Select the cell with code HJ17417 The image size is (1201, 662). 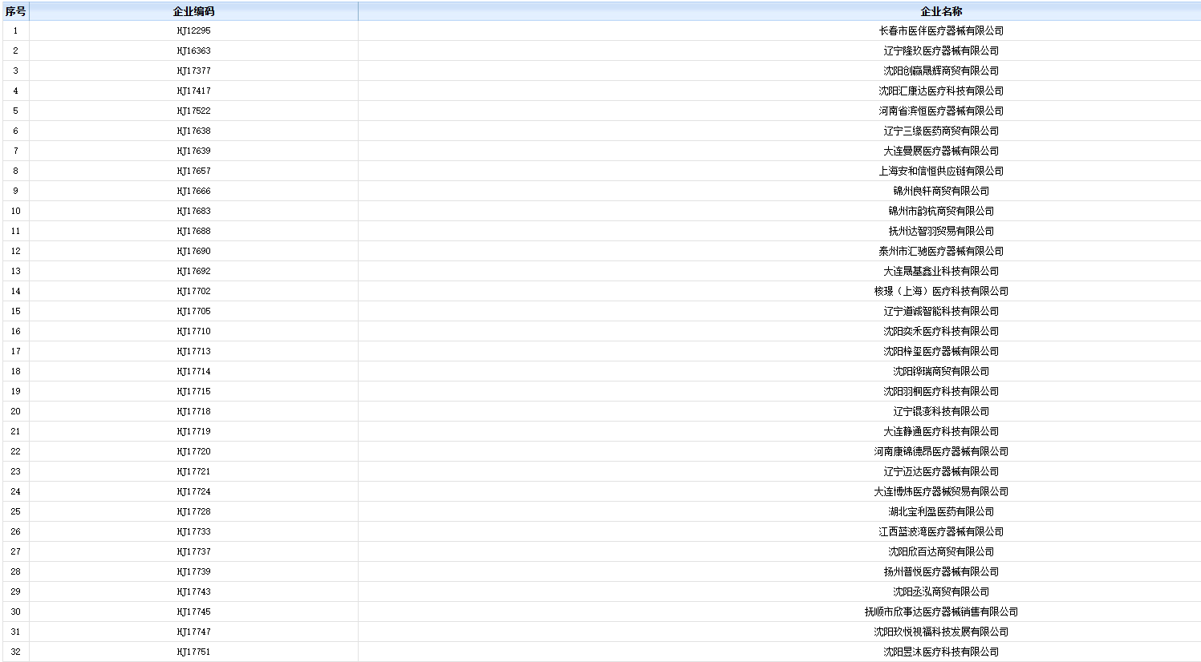click(193, 91)
